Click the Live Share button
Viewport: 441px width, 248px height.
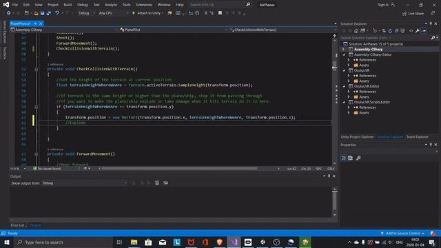tap(413, 13)
